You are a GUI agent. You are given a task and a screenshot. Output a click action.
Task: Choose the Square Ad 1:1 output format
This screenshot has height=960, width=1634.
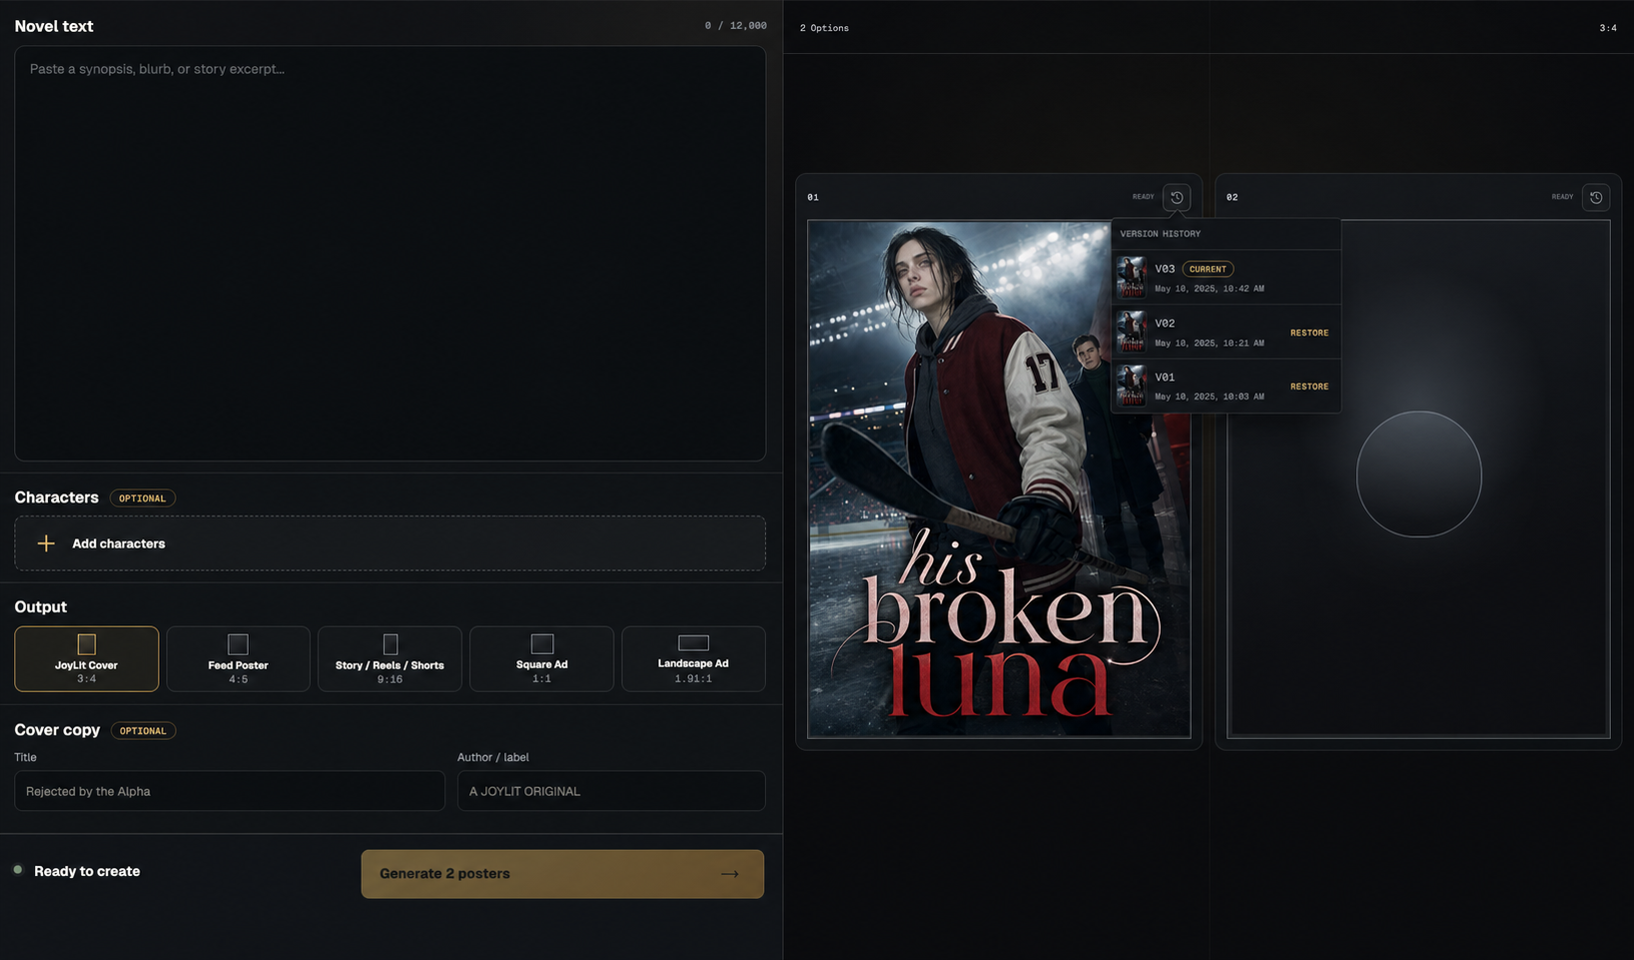tap(541, 659)
